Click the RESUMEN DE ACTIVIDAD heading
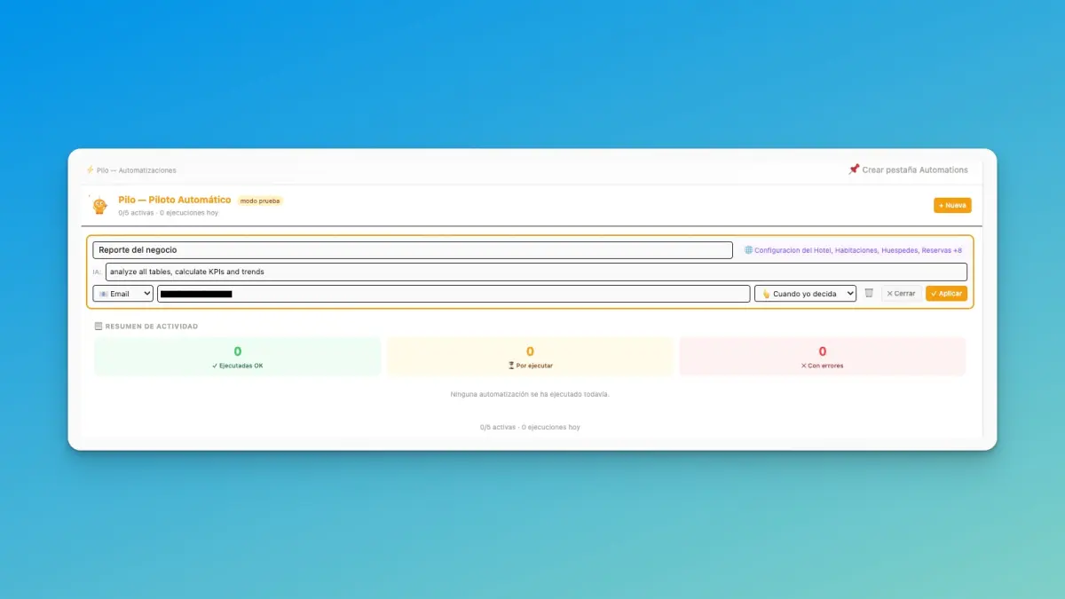1065x599 pixels. 152,327
